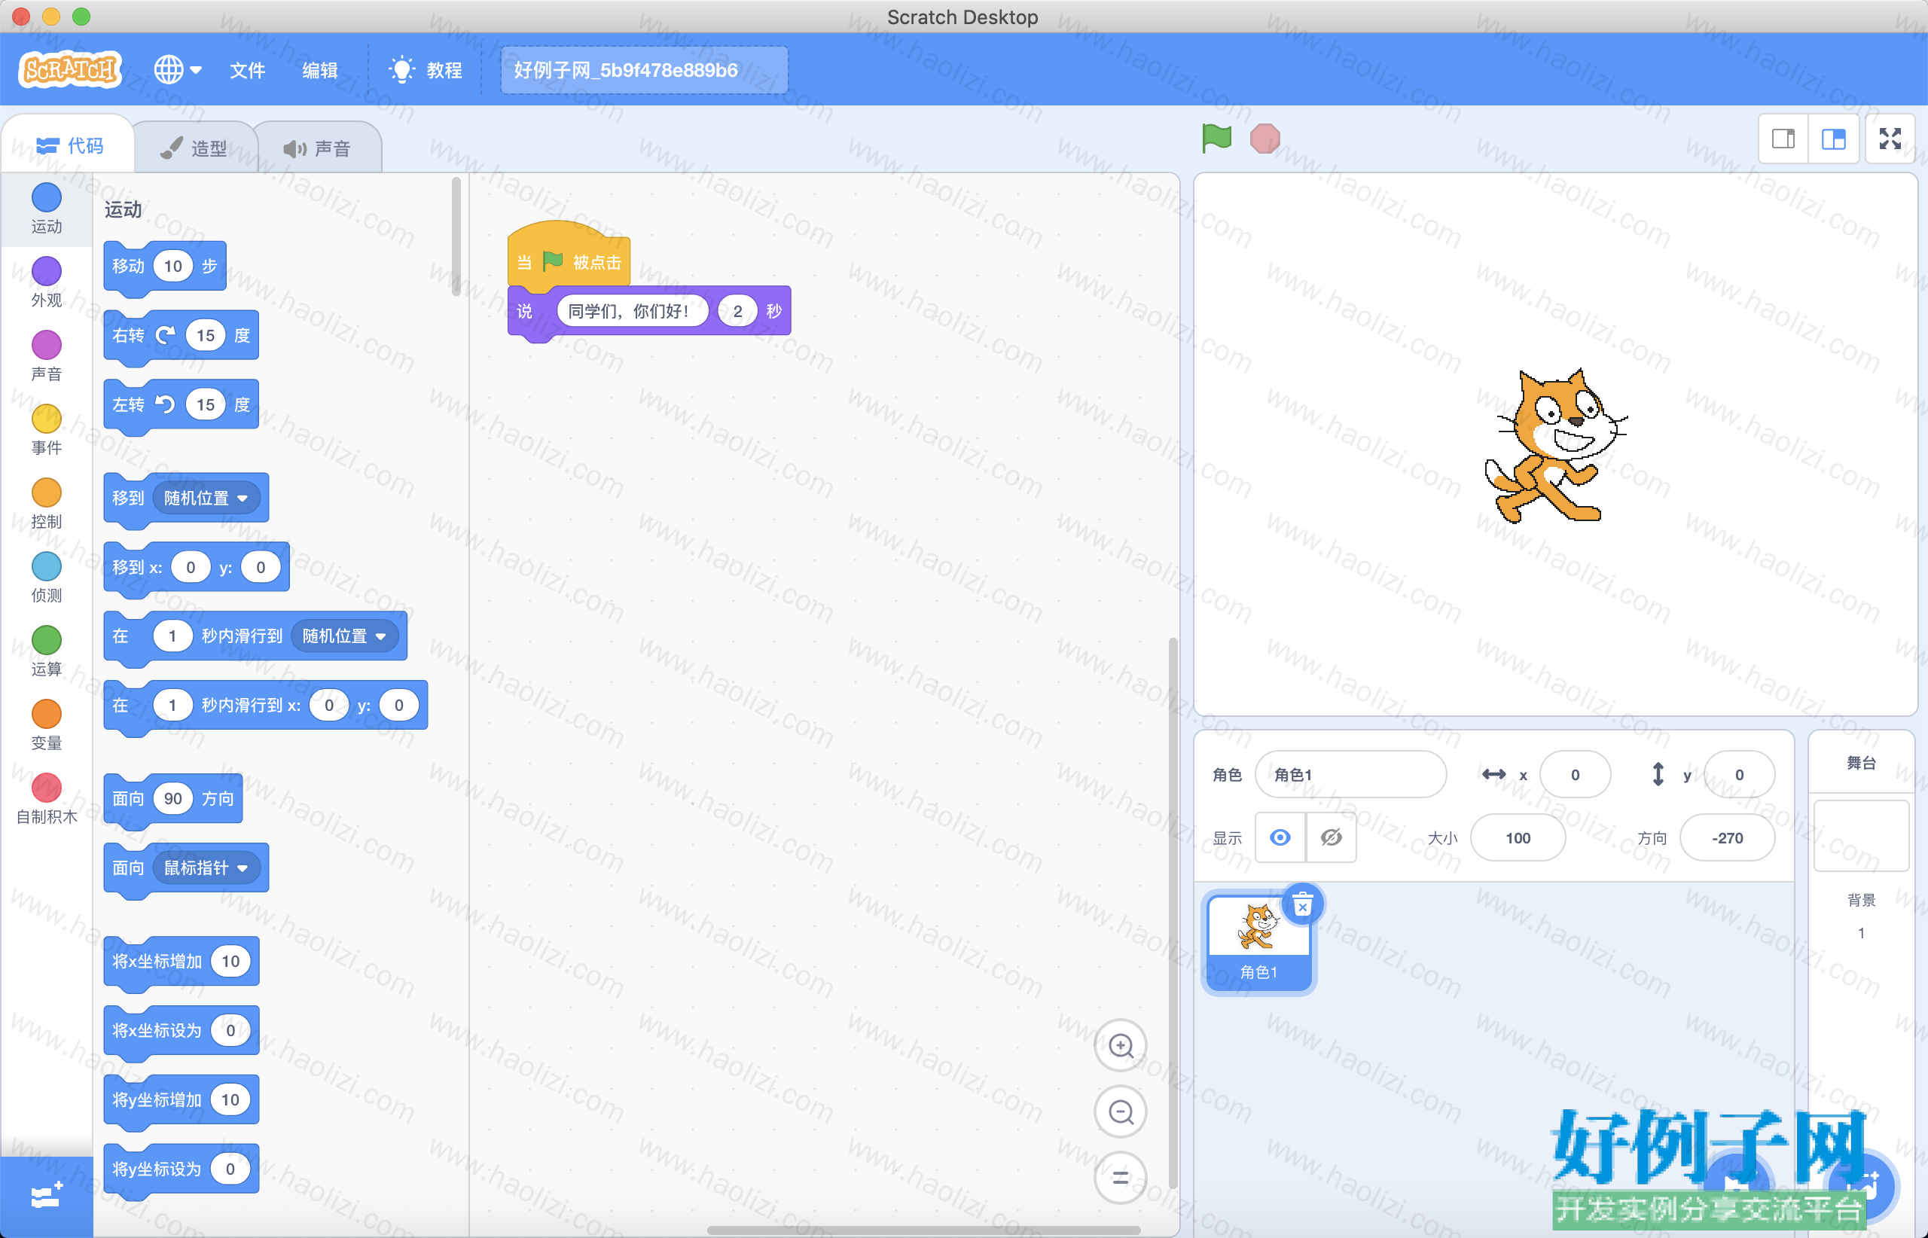Click the 90 value in 面向 方向 block

[173, 798]
